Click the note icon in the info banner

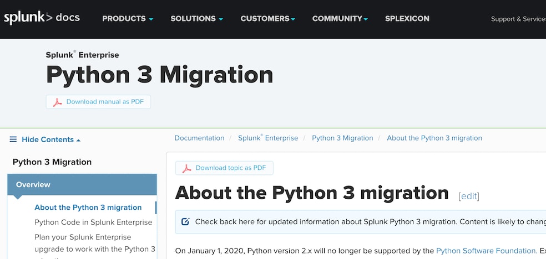[185, 221]
